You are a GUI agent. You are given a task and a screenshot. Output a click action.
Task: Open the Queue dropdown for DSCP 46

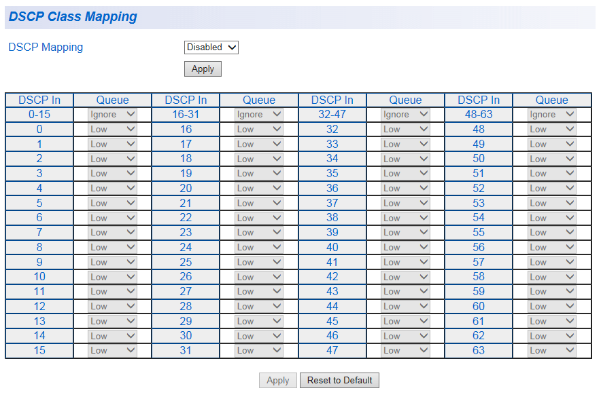click(x=405, y=336)
